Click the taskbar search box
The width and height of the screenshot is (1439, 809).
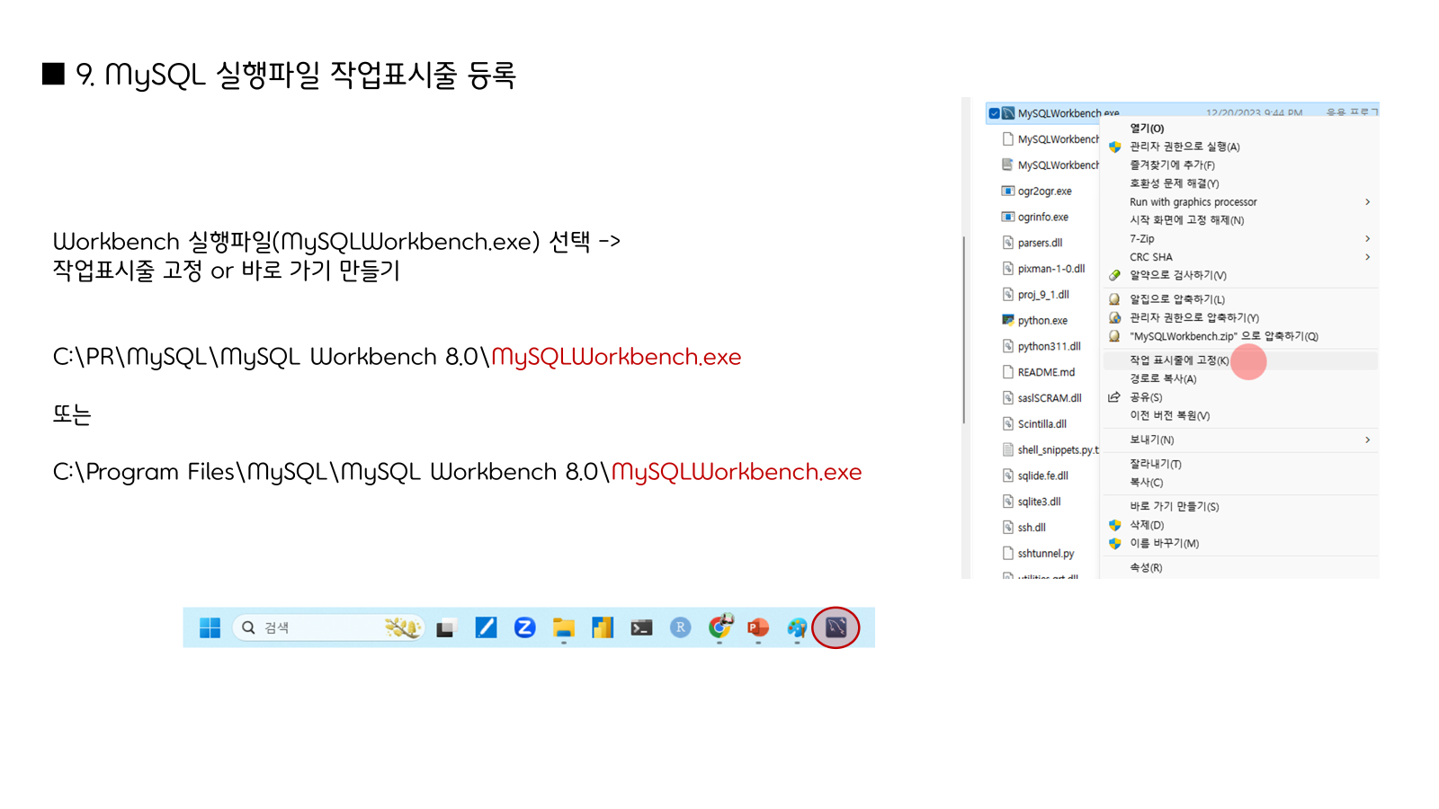click(328, 627)
